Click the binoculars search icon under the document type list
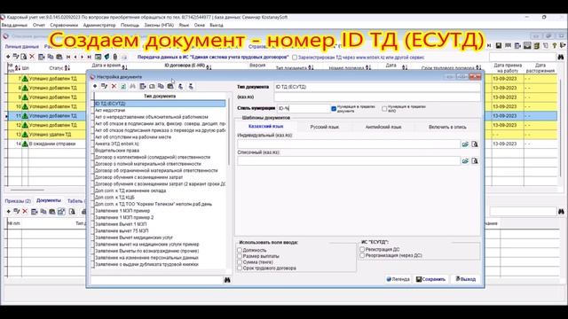The width and height of the screenshot is (568, 319). 227,280
